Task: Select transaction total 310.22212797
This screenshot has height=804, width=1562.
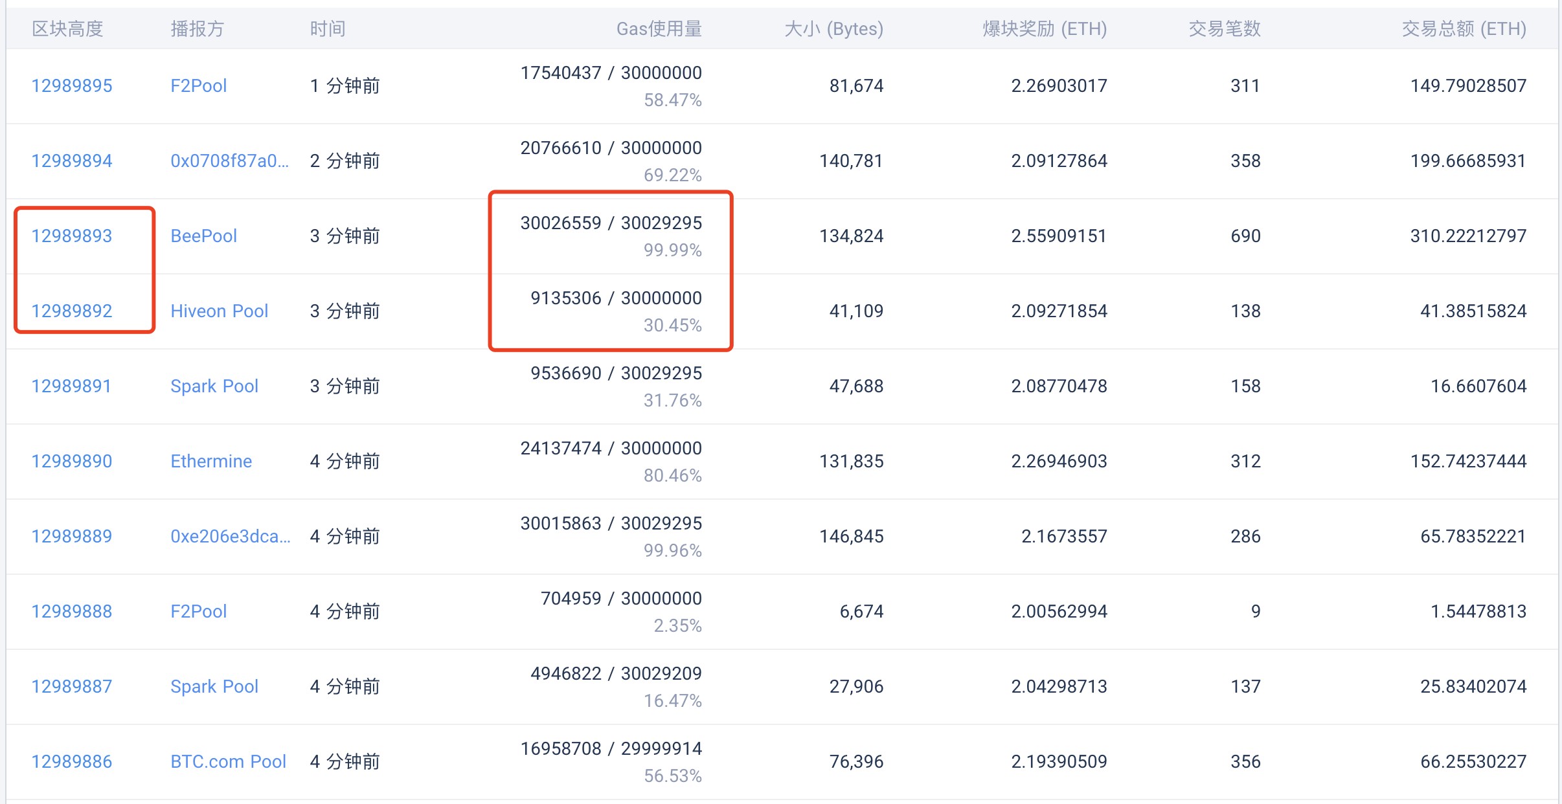Action: pos(1469,236)
